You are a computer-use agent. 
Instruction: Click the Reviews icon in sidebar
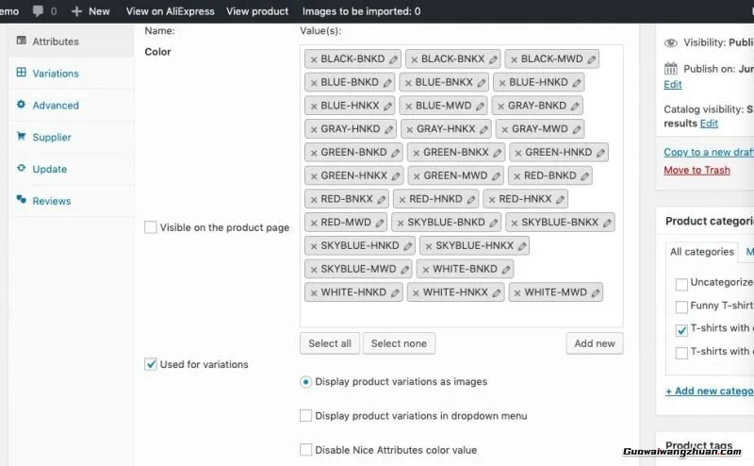click(x=22, y=200)
